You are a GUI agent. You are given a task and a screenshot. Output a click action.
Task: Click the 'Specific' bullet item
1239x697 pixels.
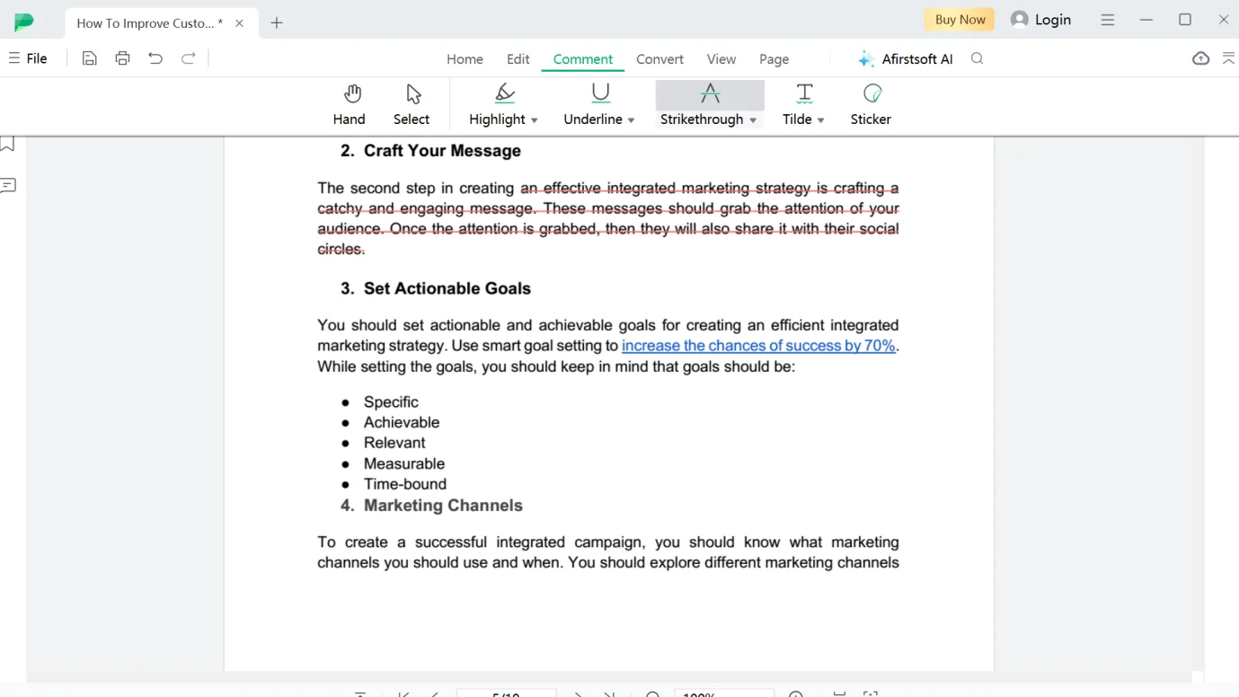[x=391, y=401]
